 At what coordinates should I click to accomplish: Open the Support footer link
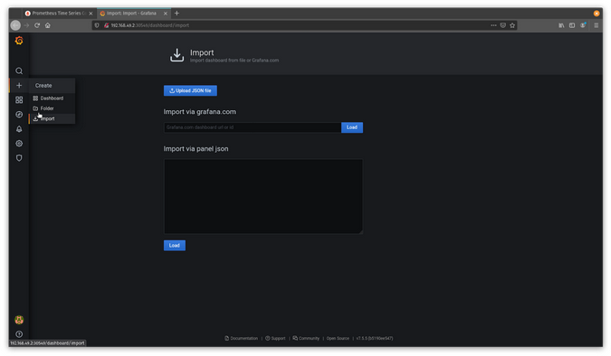275,338
